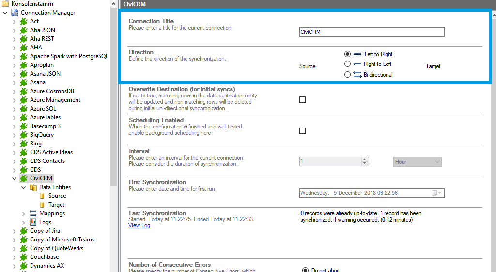This screenshot has height=272, width=496.
Task: Click the Target database cylinder icon
Action: (x=42, y=205)
